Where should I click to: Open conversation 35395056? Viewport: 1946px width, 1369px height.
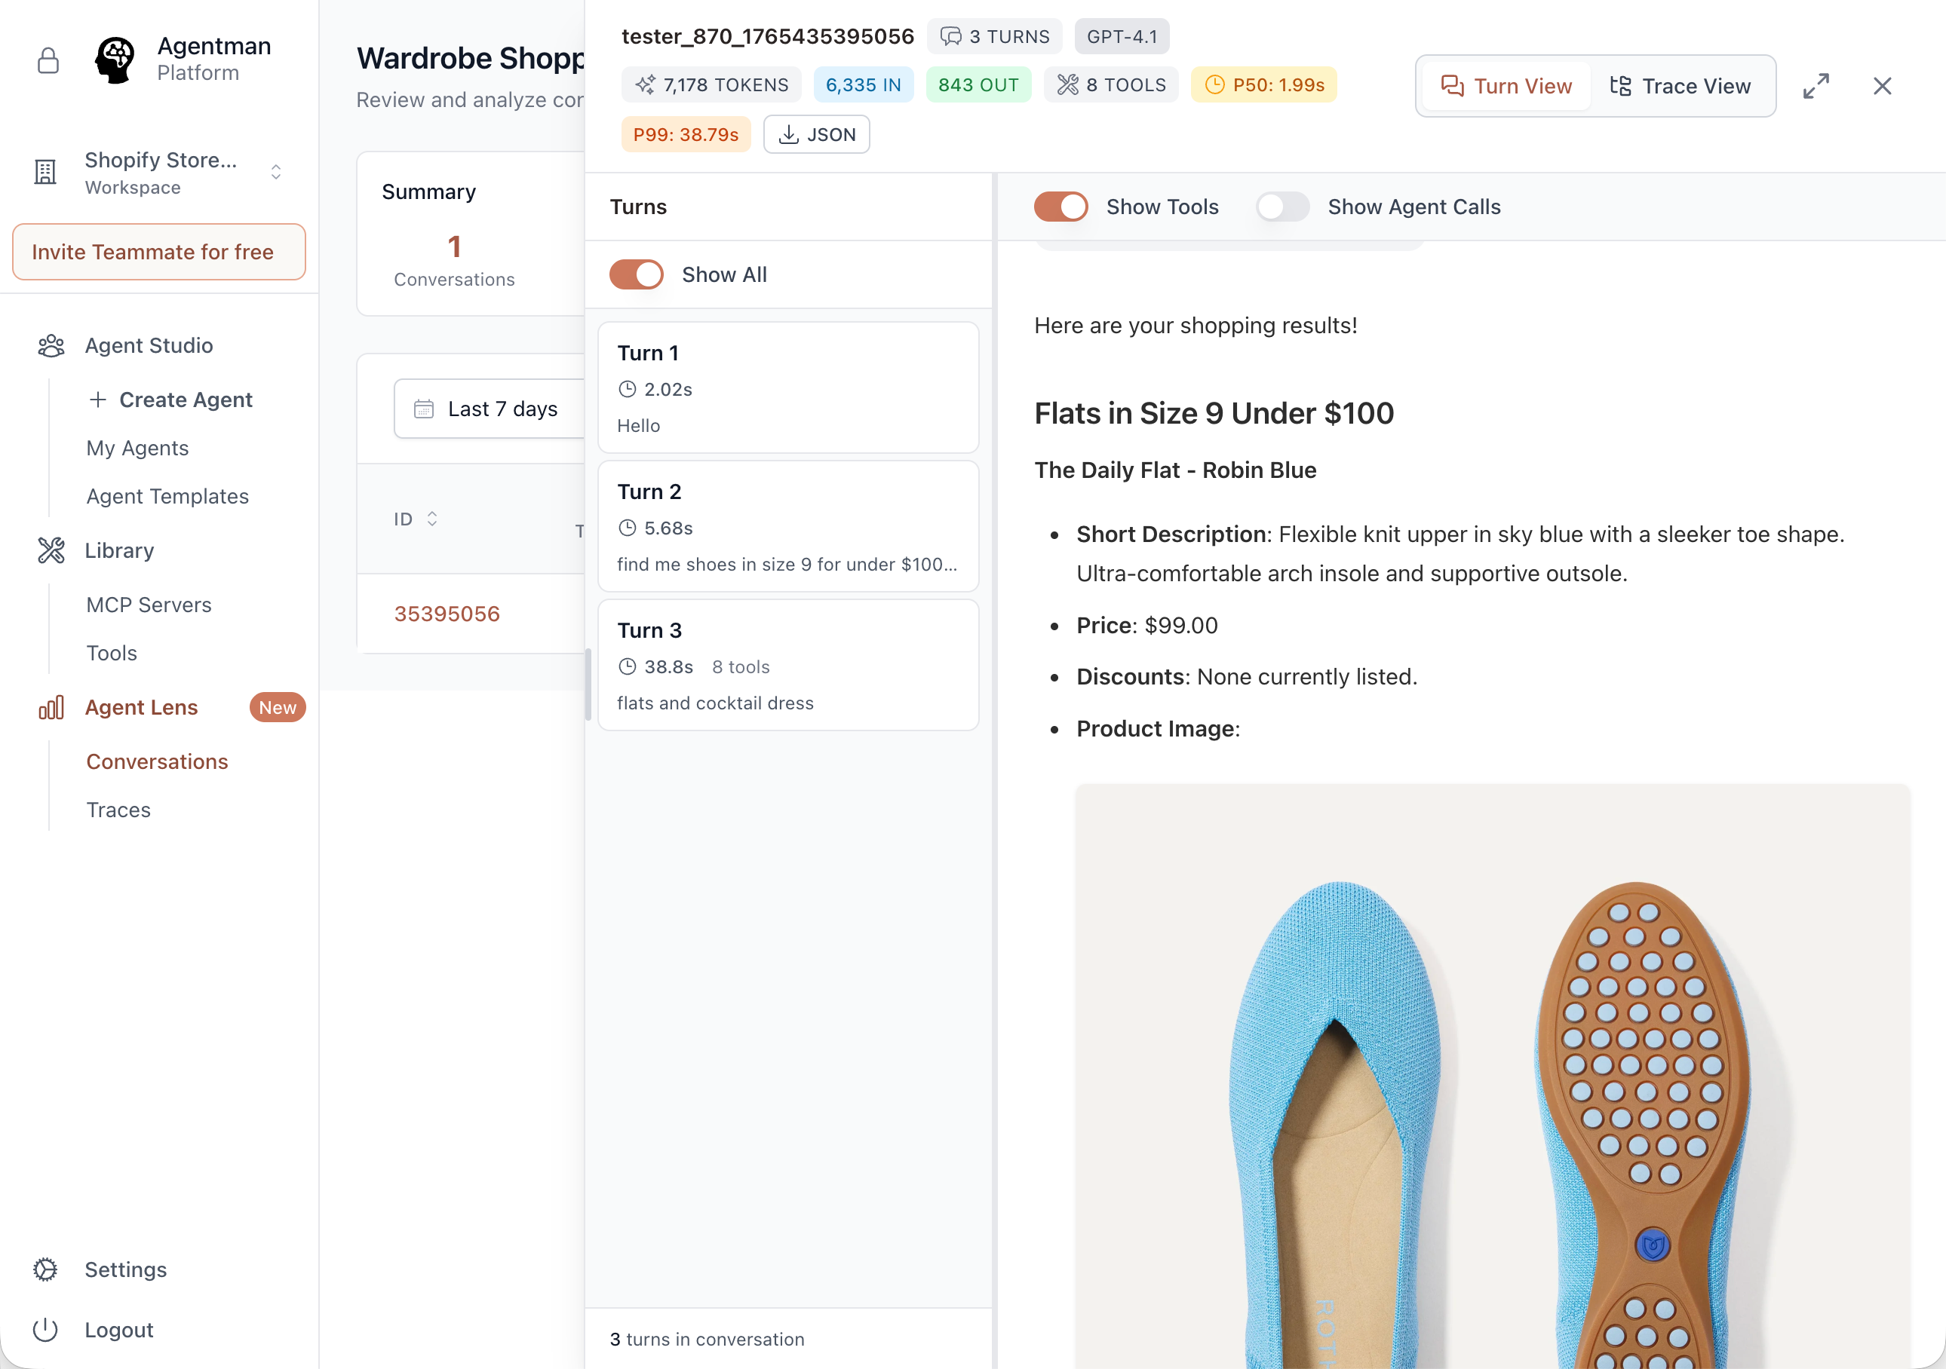click(x=447, y=614)
